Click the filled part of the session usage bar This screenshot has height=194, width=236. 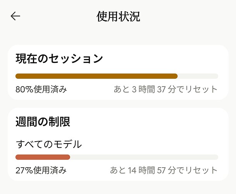coord(96,76)
